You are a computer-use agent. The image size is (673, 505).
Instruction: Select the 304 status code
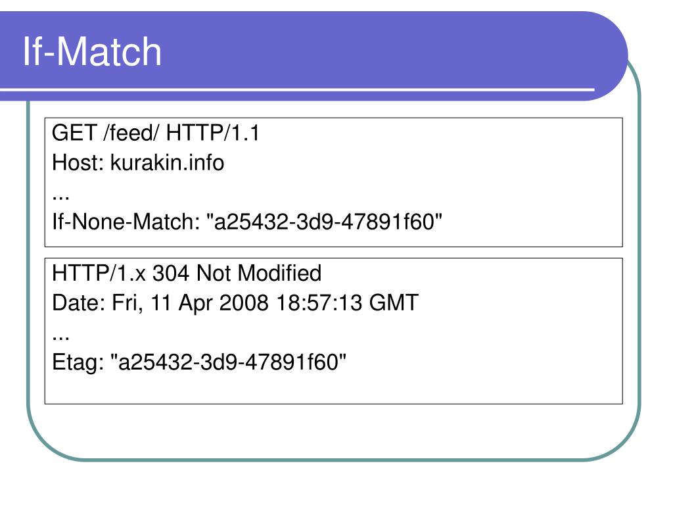(x=171, y=273)
